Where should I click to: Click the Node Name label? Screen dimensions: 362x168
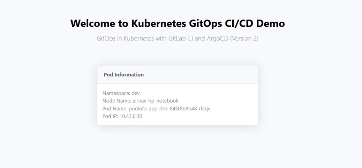116,101
